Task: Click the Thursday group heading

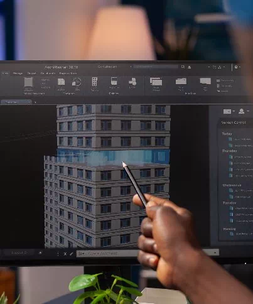Action: coord(229,151)
